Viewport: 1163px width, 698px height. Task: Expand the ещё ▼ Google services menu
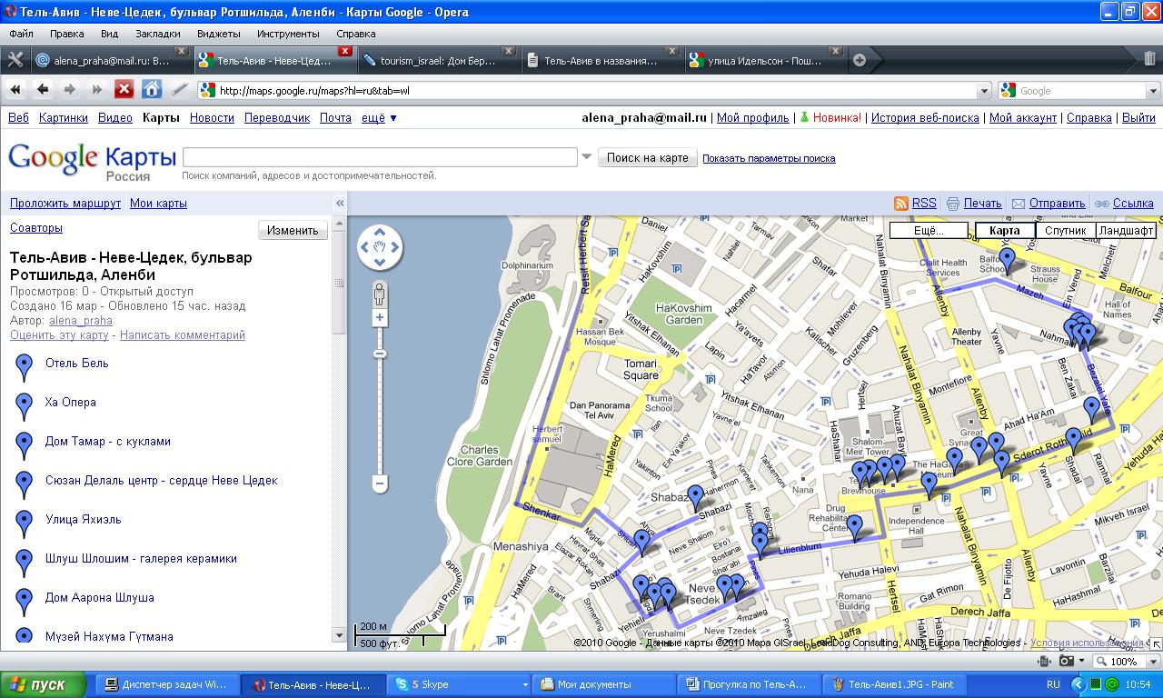point(379,117)
